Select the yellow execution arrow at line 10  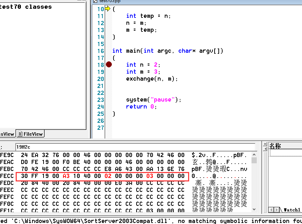click(108, 9)
